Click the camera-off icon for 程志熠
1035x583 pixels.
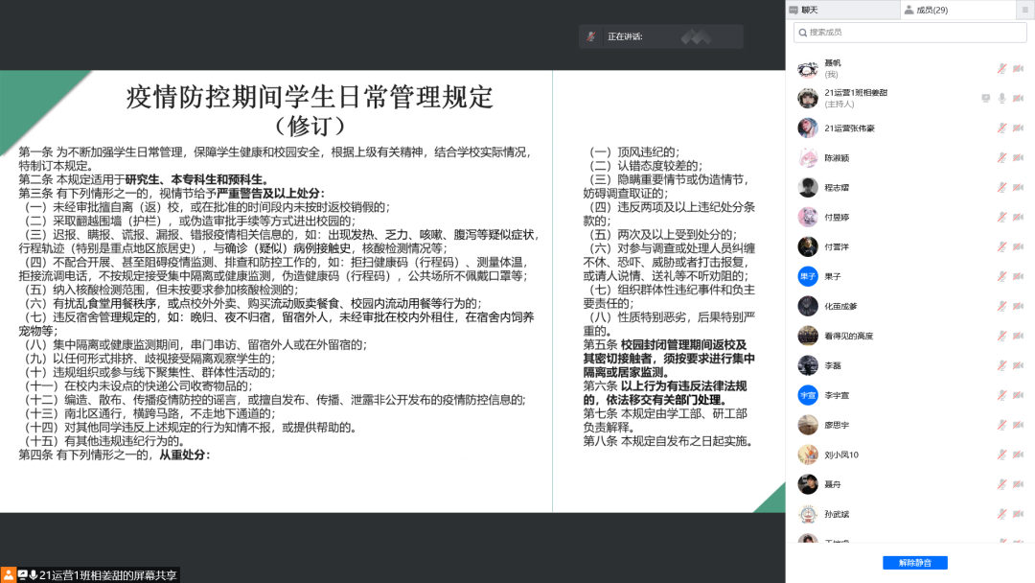click(1018, 187)
